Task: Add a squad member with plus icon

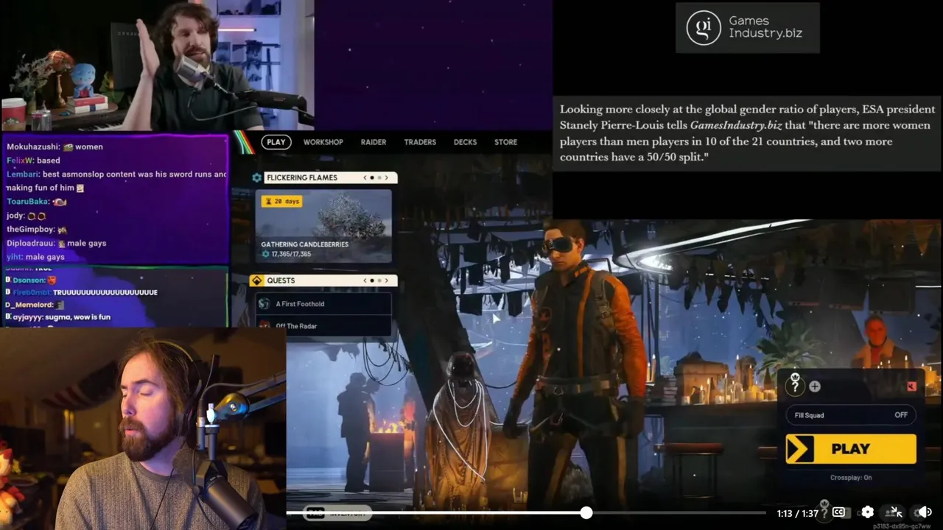Action: click(x=815, y=386)
